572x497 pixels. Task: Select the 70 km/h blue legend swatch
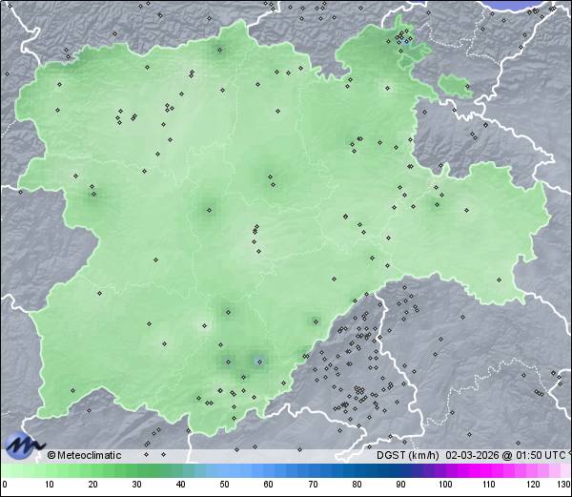pos(312,470)
